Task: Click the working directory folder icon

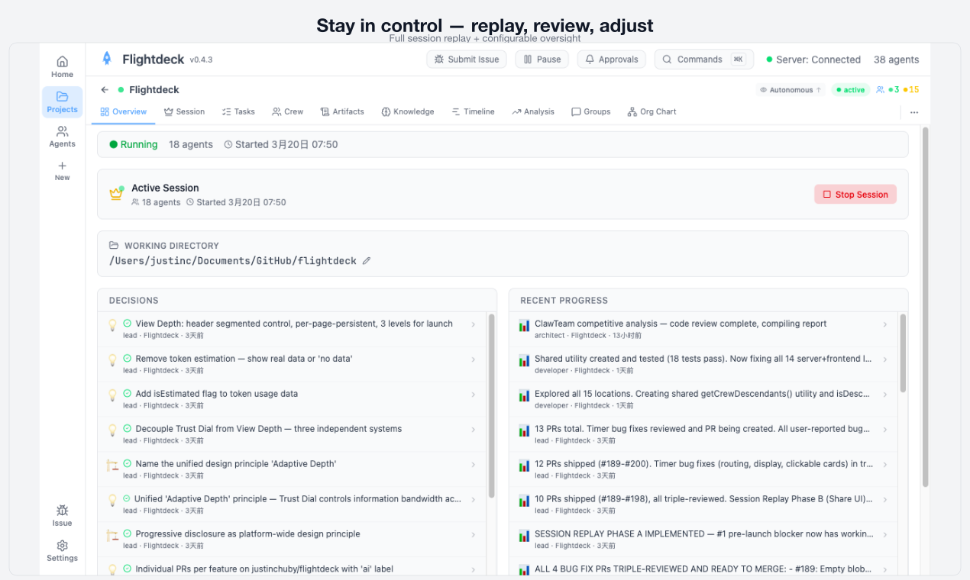Action: [114, 246]
